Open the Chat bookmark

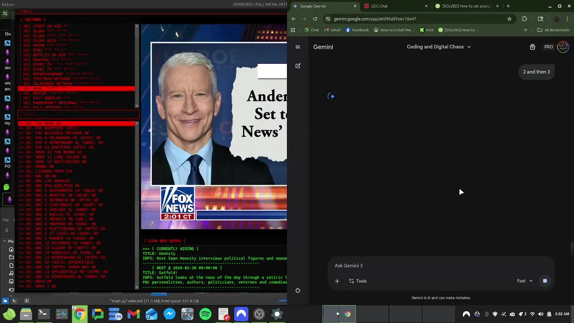click(x=311, y=30)
